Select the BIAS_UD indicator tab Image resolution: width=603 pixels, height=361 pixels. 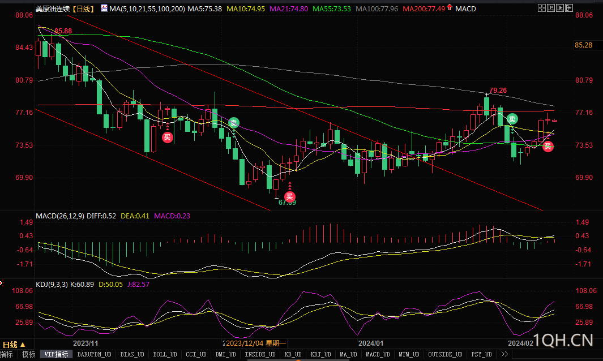click(132, 354)
